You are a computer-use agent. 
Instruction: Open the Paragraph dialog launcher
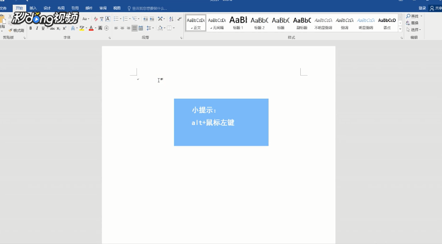181,38
